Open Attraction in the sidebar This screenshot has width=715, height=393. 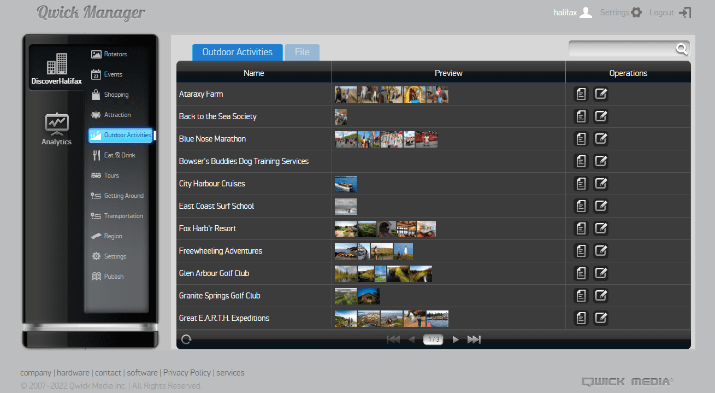110,115
